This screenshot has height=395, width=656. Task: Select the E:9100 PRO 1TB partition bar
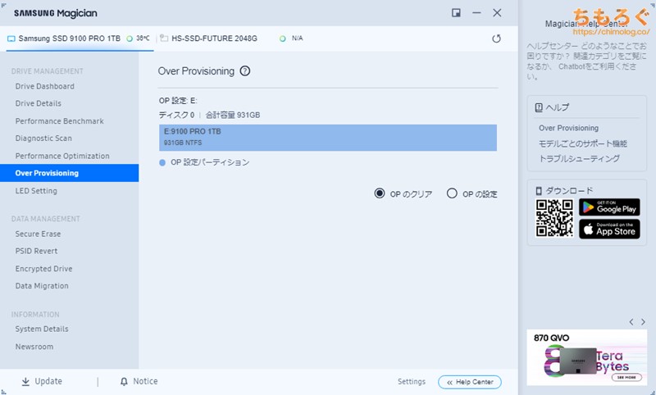[x=327, y=138]
